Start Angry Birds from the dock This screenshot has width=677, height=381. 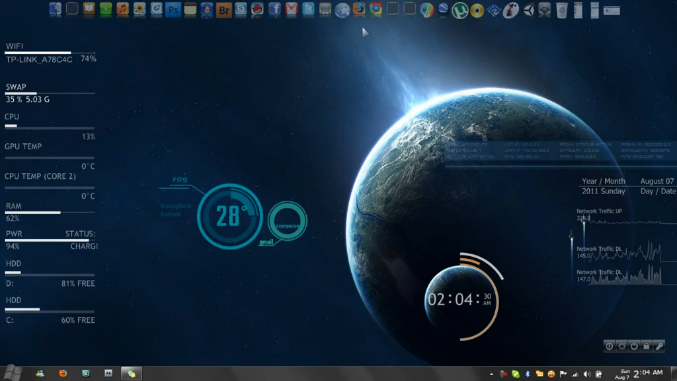pyautogui.click(x=257, y=9)
